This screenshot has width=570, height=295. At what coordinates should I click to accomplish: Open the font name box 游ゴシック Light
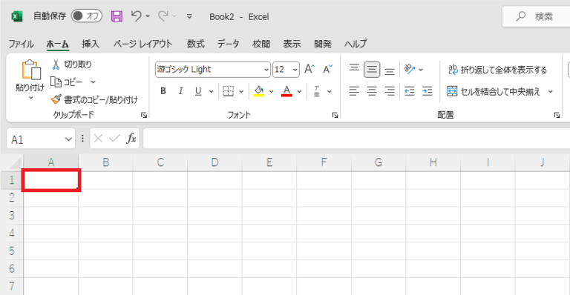213,70
